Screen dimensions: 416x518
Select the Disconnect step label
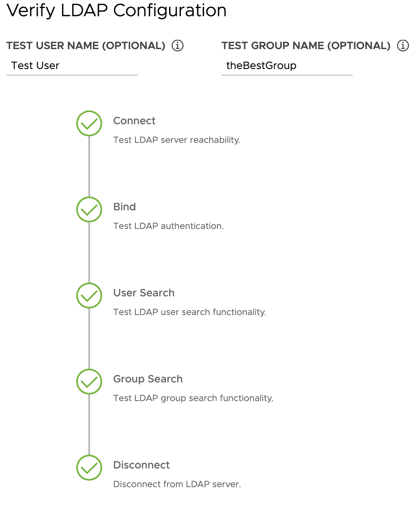click(x=141, y=465)
